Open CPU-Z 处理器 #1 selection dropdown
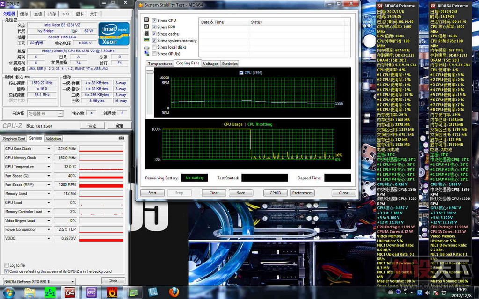Viewport: 479px width, 299px height. (x=45, y=114)
